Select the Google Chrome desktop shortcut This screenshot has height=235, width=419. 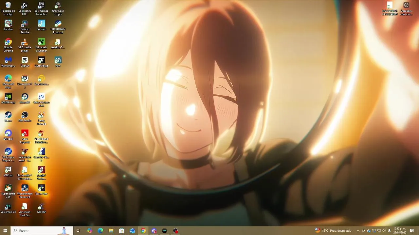point(8,45)
